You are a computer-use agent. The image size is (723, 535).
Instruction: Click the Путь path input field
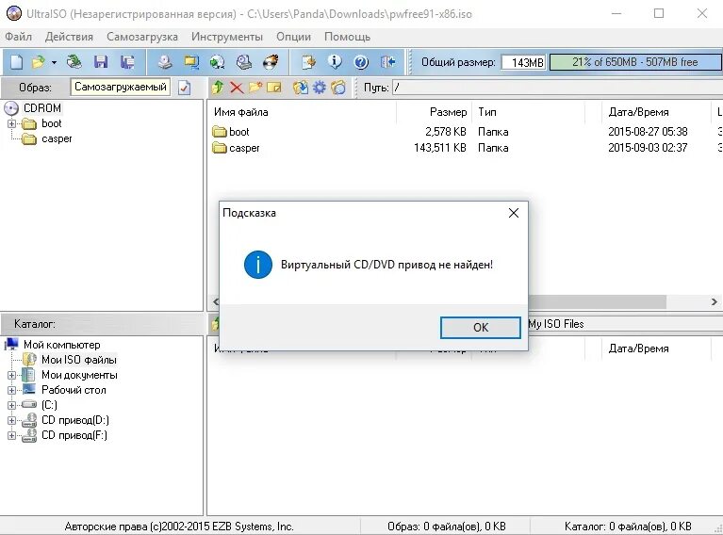point(557,87)
